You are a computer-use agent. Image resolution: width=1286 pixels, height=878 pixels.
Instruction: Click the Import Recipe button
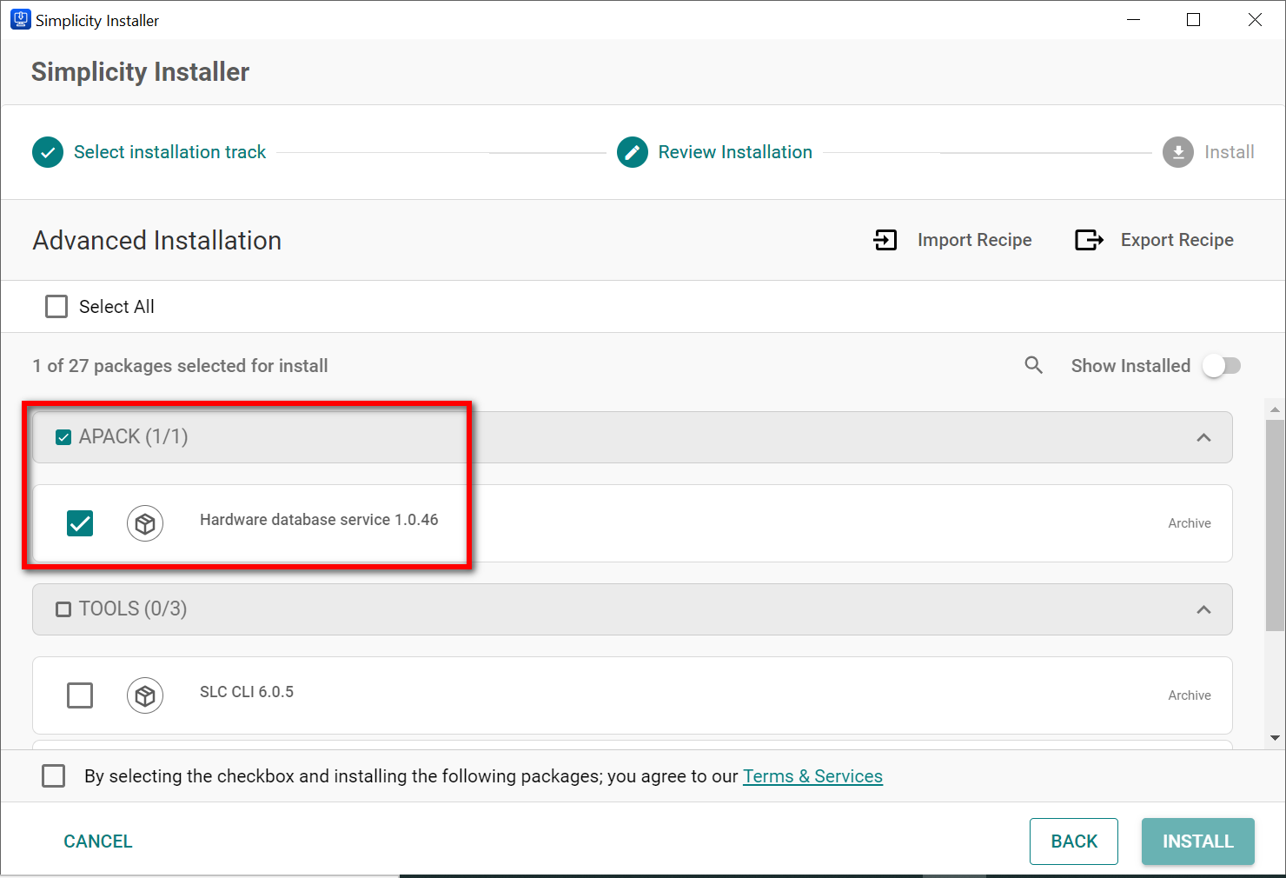click(x=952, y=240)
